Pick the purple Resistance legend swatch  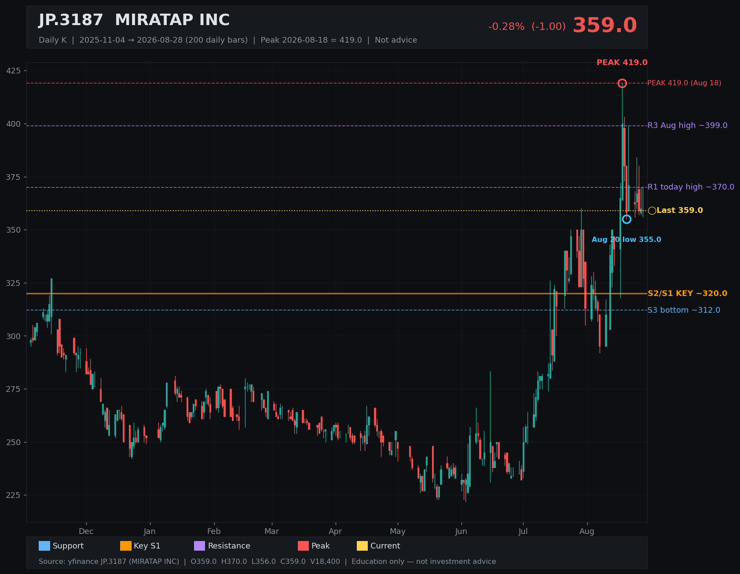[x=200, y=546]
